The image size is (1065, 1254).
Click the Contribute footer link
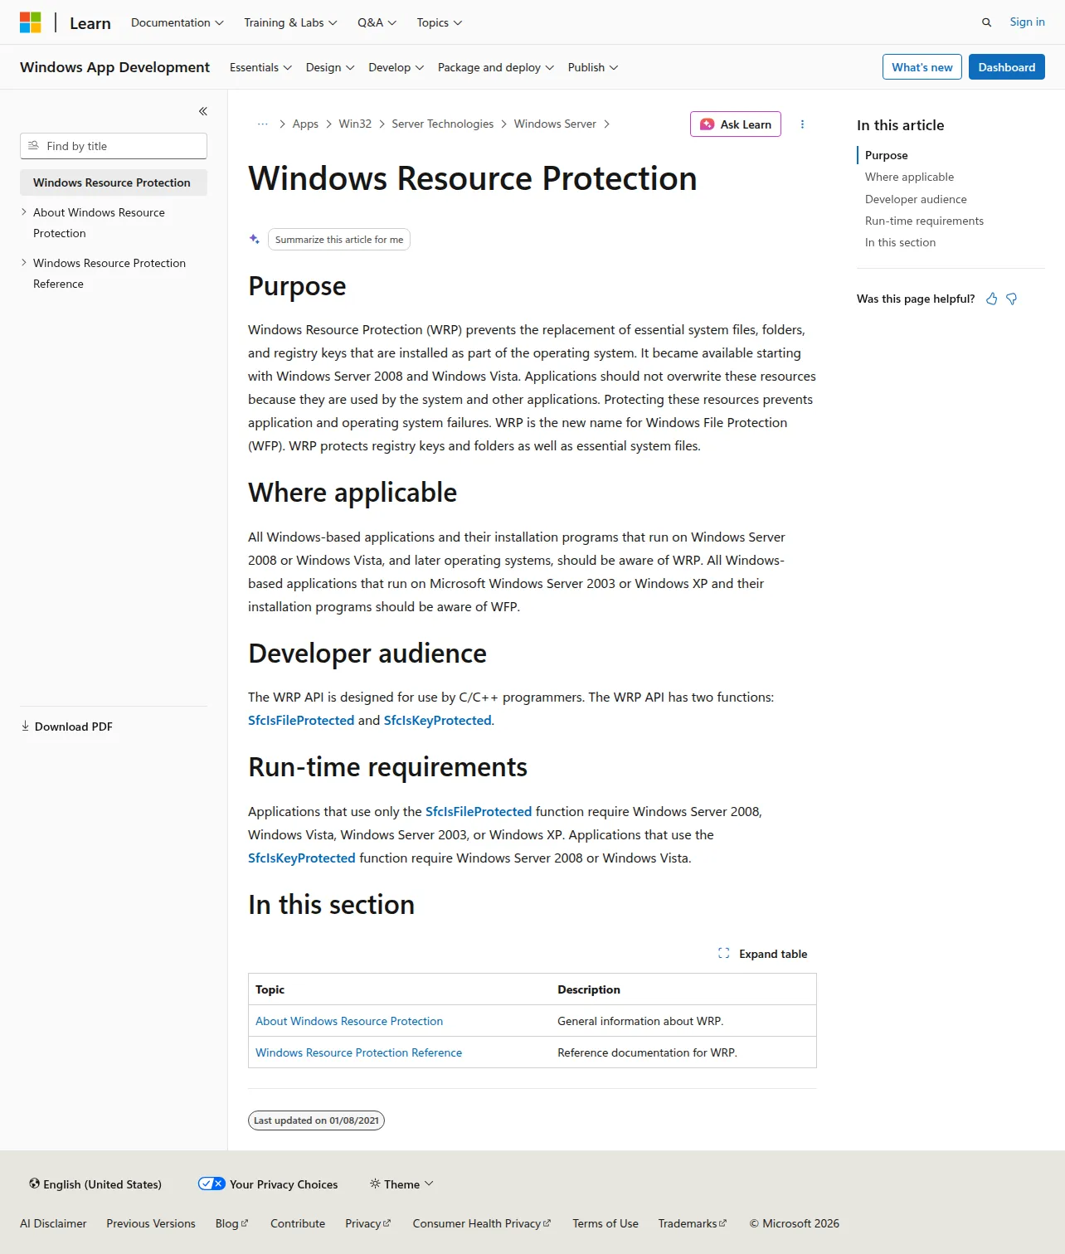pos(298,1223)
